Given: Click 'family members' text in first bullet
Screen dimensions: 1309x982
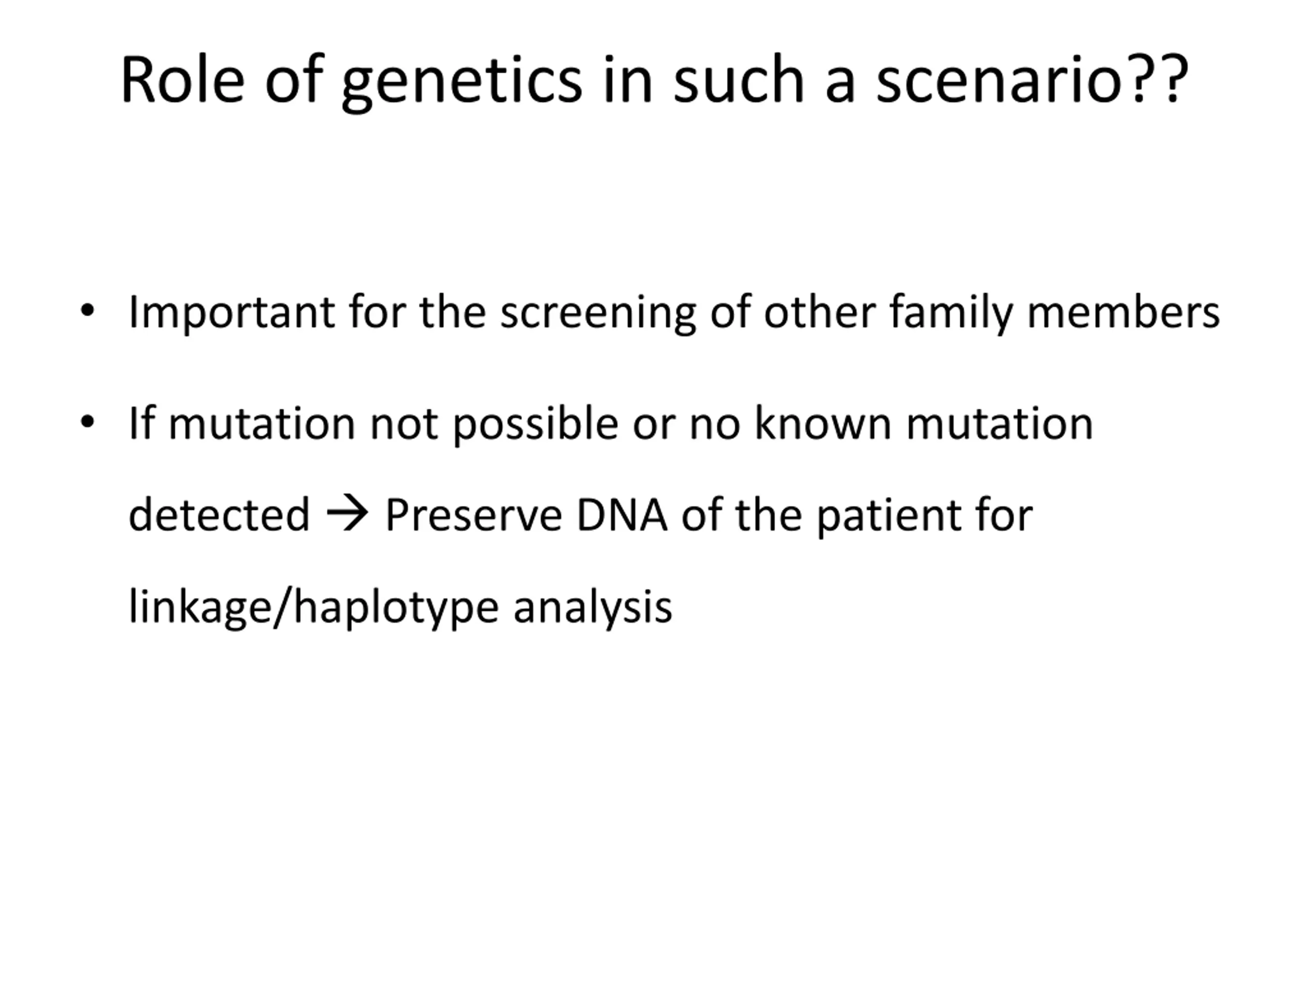Looking at the screenshot, I should point(1054,312).
